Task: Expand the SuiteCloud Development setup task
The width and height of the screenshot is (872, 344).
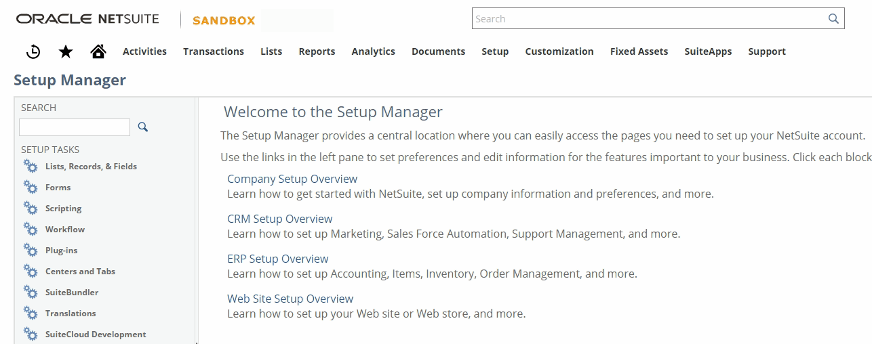Action: [x=96, y=335]
